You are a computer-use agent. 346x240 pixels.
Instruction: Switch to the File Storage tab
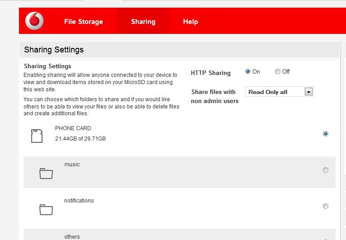83,22
